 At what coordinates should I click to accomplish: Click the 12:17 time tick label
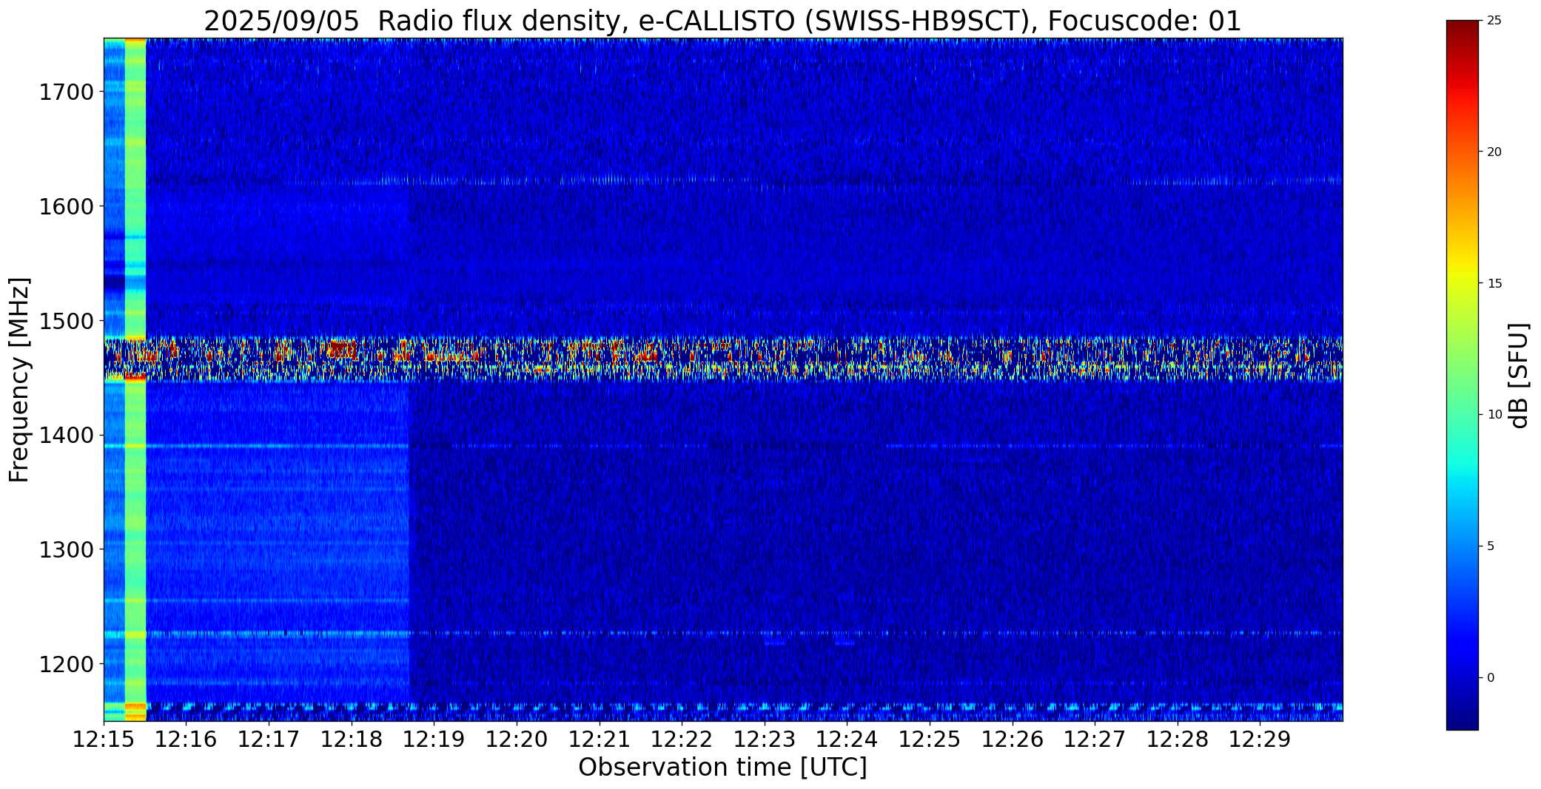tap(269, 739)
